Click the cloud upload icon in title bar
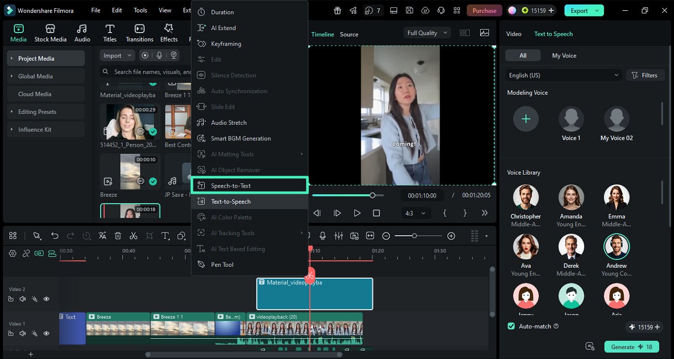674x359 pixels. click(426, 10)
